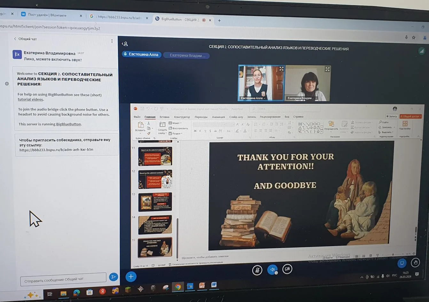Send the chat message with arrow button

click(x=113, y=277)
